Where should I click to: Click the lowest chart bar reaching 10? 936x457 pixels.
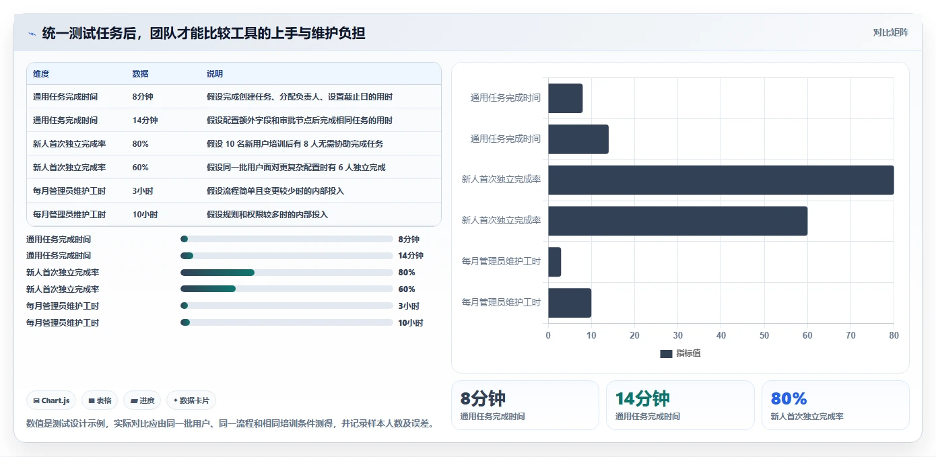[x=570, y=303]
